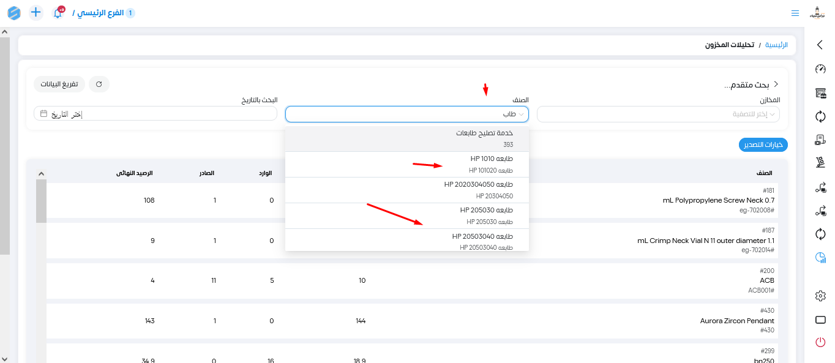Expand the الصنف item combo box arrow
835x363 pixels.
coord(522,114)
